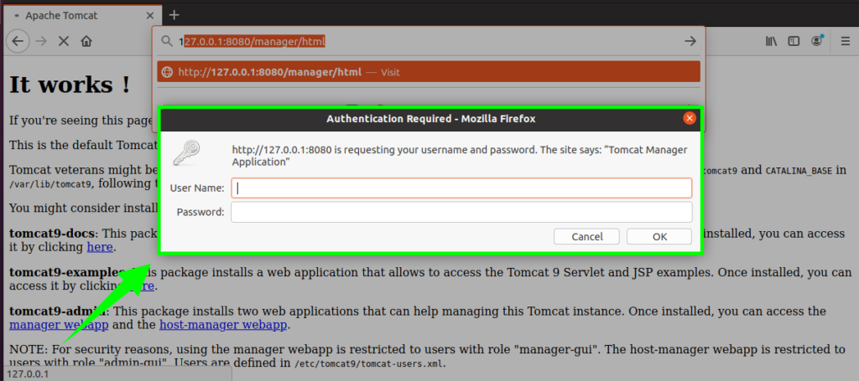The width and height of the screenshot is (859, 381).
Task: Open the Firefox hamburger menu
Action: [x=846, y=41]
